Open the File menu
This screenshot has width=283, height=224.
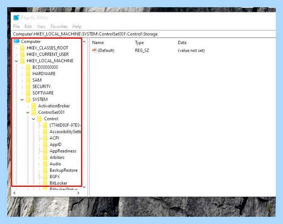point(17,26)
